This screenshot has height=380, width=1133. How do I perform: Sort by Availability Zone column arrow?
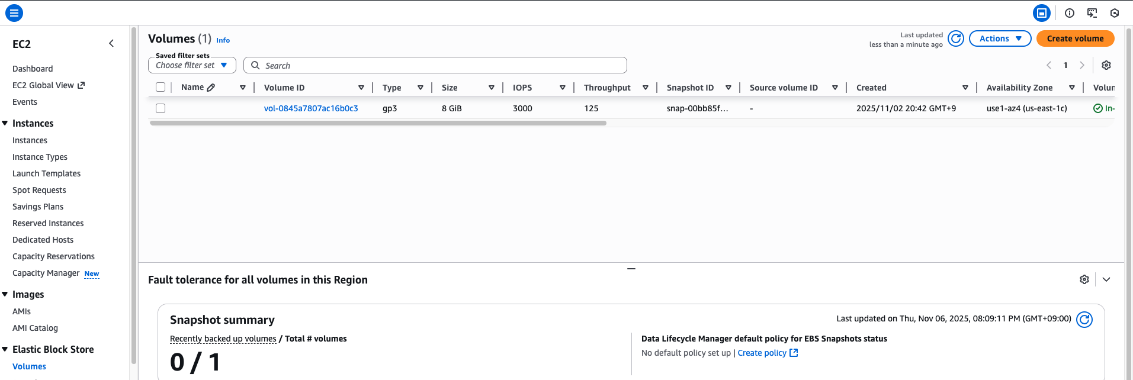[x=1072, y=88]
